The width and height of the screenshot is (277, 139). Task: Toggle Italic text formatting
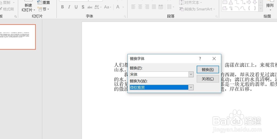69,7
